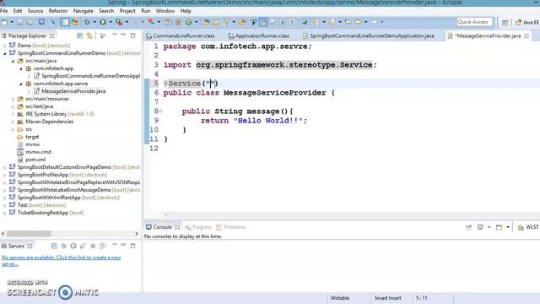The image size is (540, 304).
Task: Click the Open Web Browser globe icon
Action: (304, 22)
